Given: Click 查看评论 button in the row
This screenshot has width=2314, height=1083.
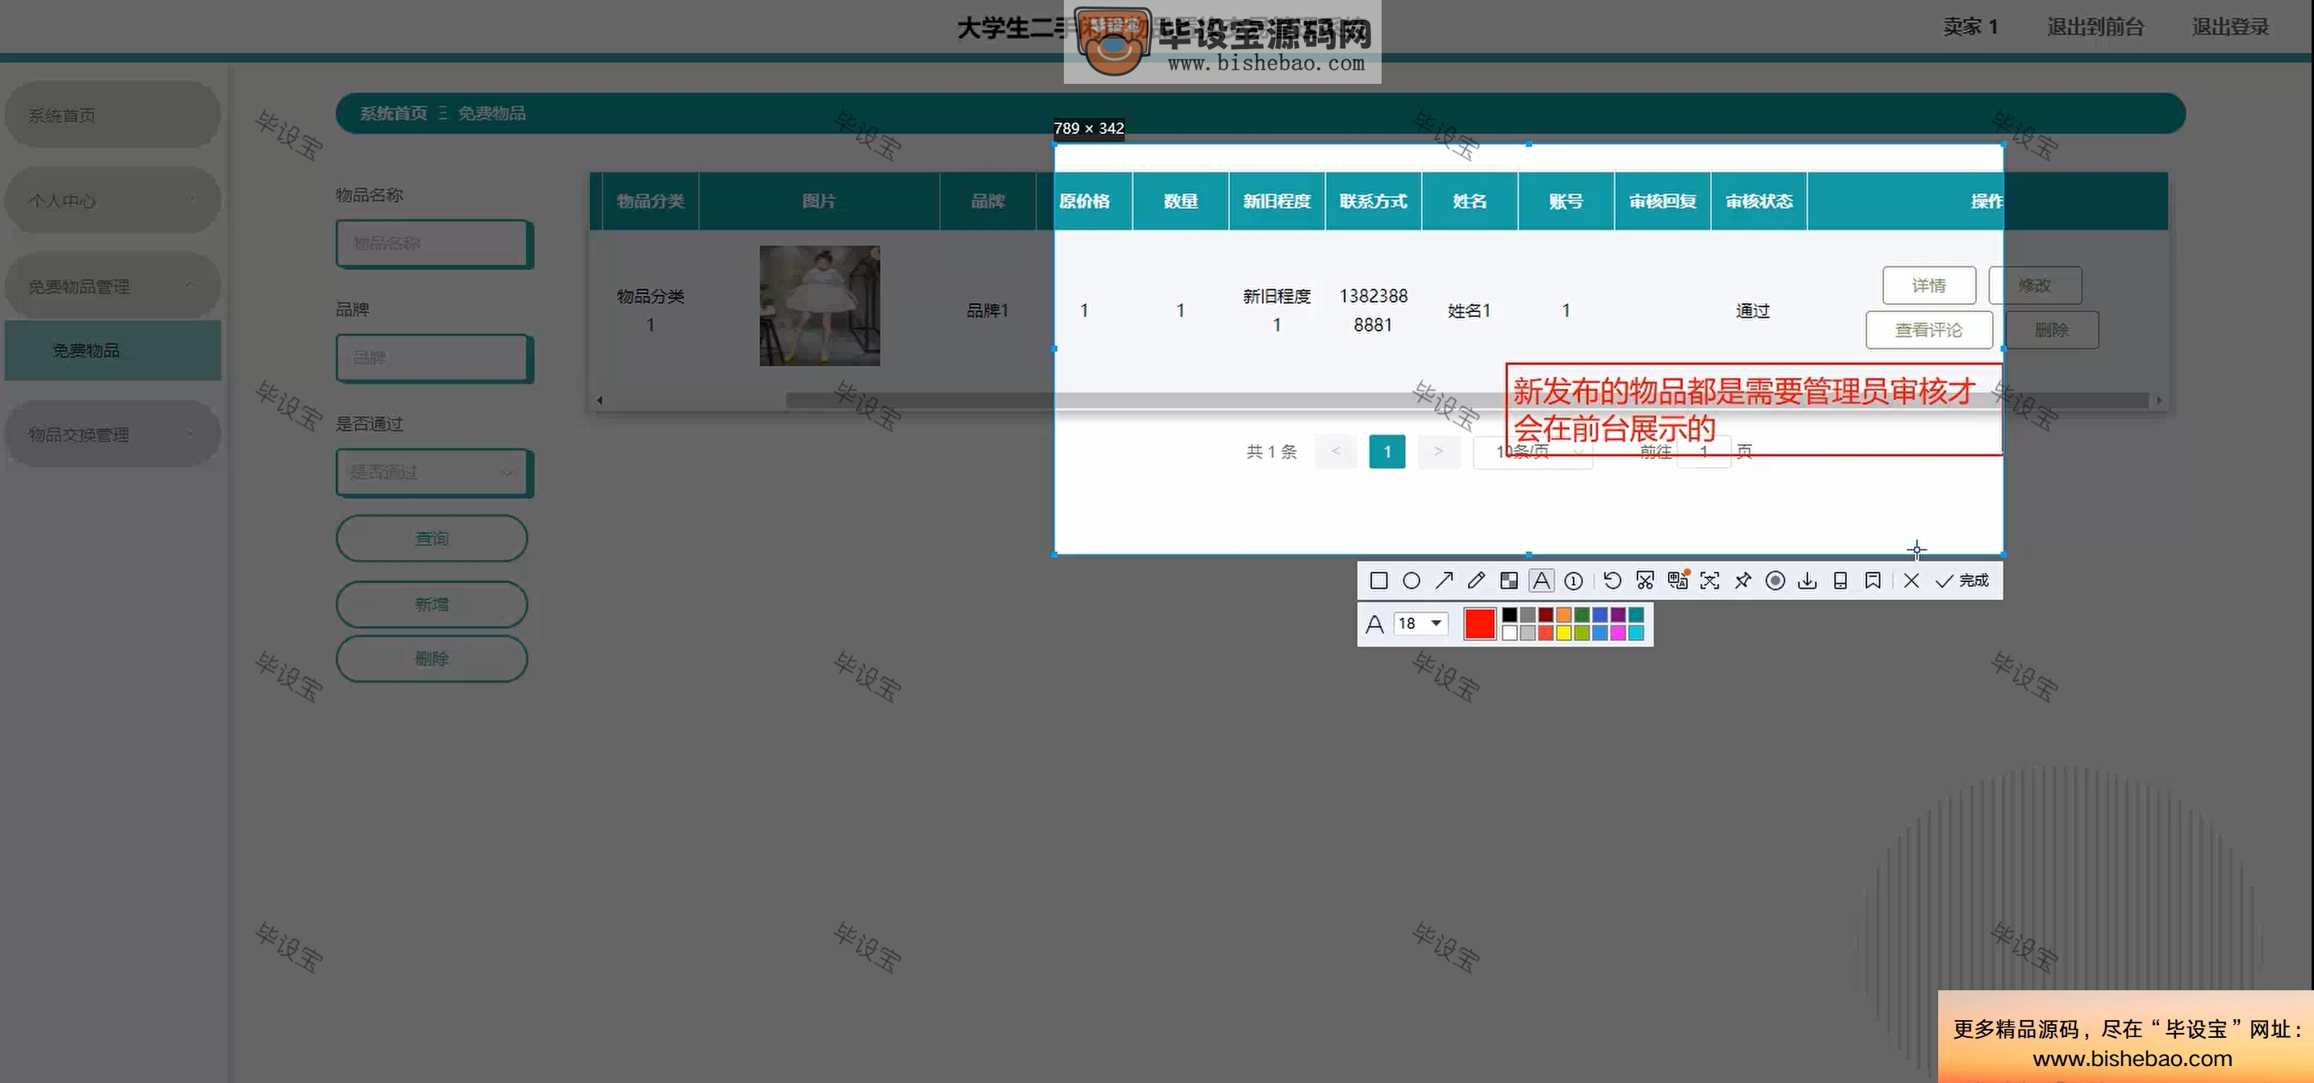Looking at the screenshot, I should click(x=1928, y=331).
